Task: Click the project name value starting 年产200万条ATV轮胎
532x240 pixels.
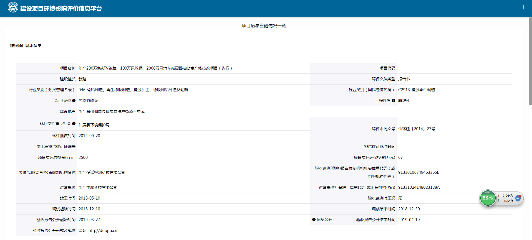Action: [x=155, y=68]
